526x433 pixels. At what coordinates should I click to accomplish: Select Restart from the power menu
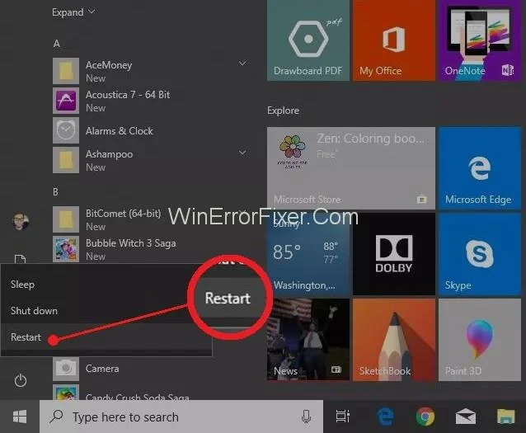26,337
